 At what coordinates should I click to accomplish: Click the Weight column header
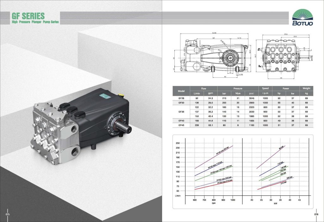pyautogui.click(x=307, y=88)
